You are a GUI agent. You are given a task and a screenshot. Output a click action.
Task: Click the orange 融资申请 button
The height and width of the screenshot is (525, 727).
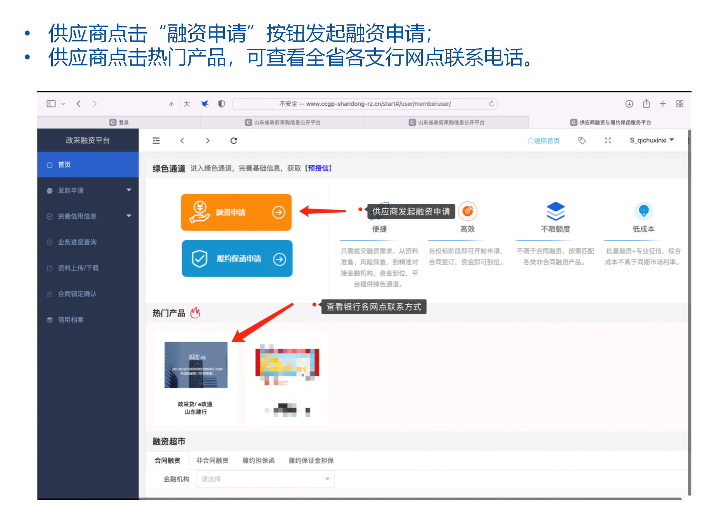pos(236,212)
